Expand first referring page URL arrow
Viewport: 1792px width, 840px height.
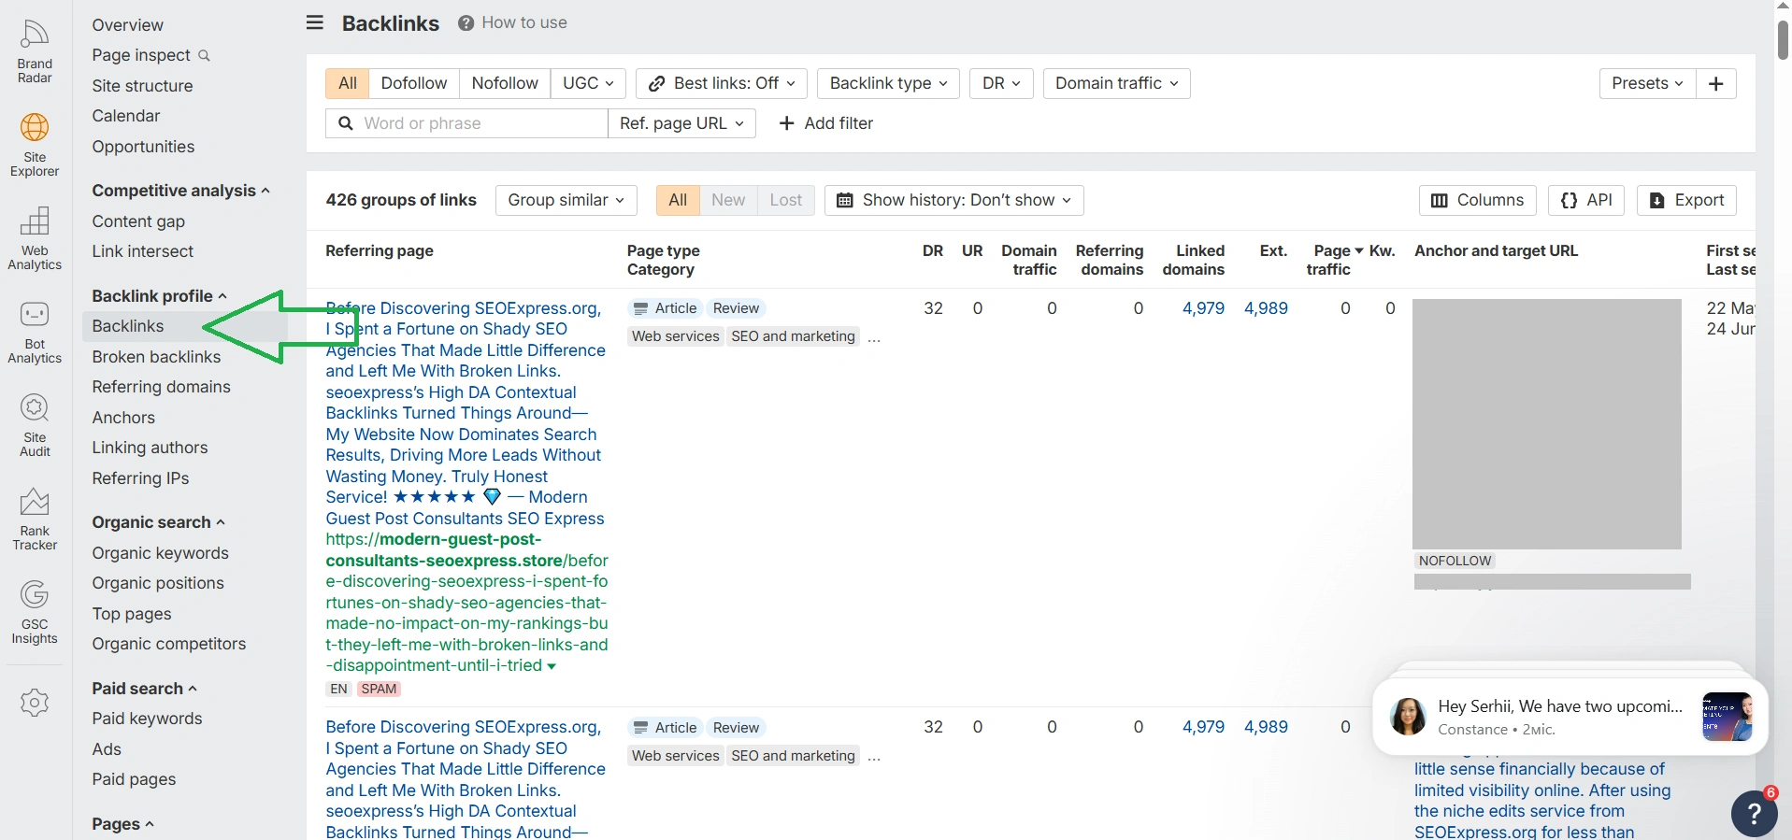[552, 666]
